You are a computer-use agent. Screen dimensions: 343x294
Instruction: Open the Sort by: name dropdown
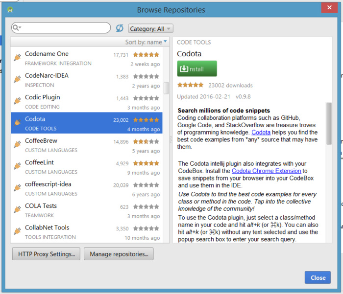[146, 42]
